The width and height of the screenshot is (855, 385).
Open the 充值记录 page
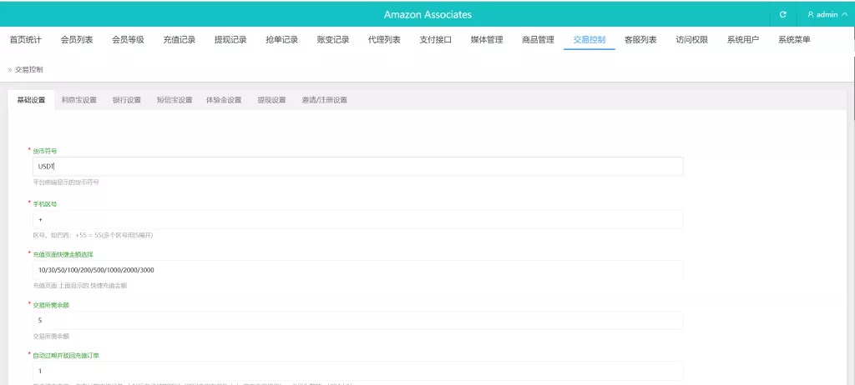(x=179, y=39)
